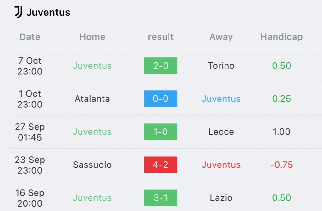Open the blue 0-0 result badge
Image resolution: width=322 pixels, height=211 pixels.
coord(161,99)
